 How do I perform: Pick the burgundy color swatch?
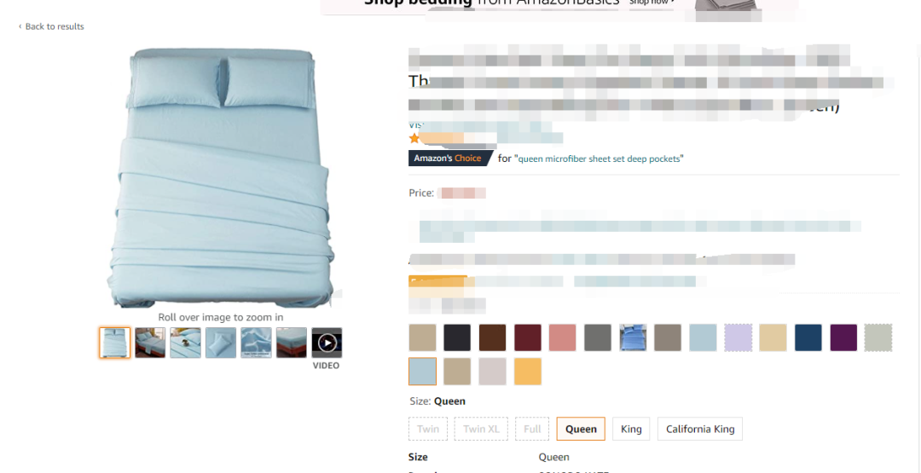point(528,337)
